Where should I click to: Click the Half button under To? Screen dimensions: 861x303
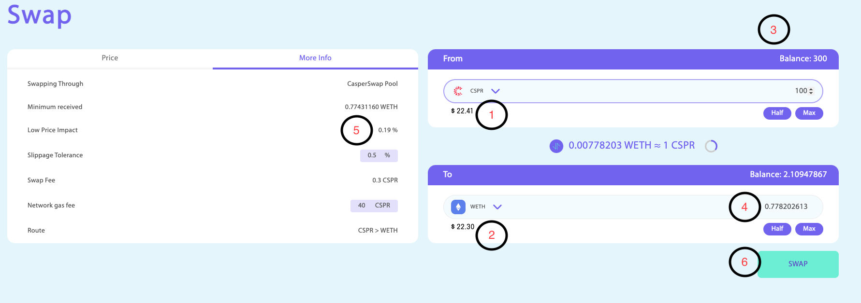pos(777,229)
